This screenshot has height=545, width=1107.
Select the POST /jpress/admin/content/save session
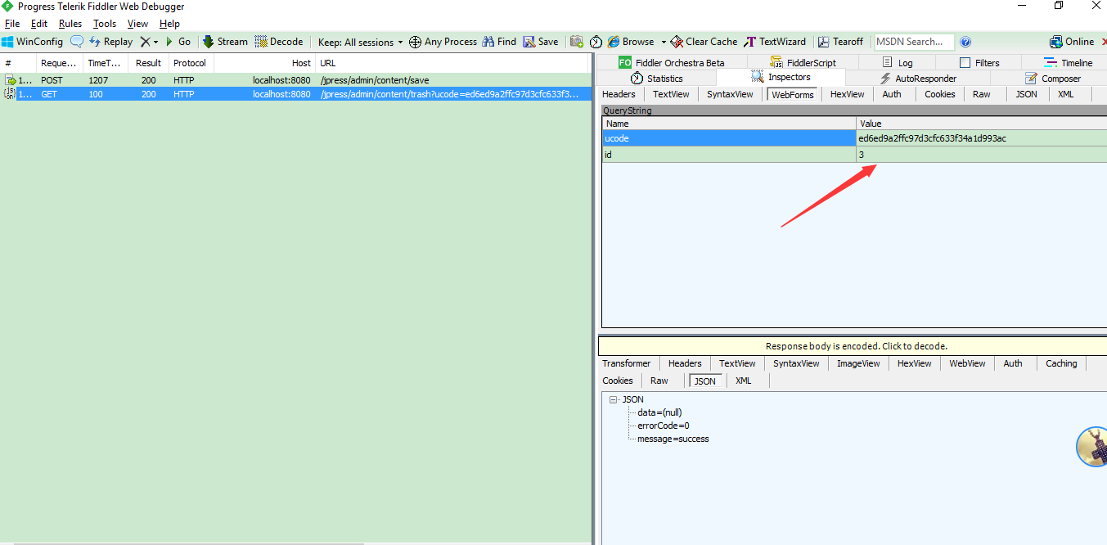(295, 80)
